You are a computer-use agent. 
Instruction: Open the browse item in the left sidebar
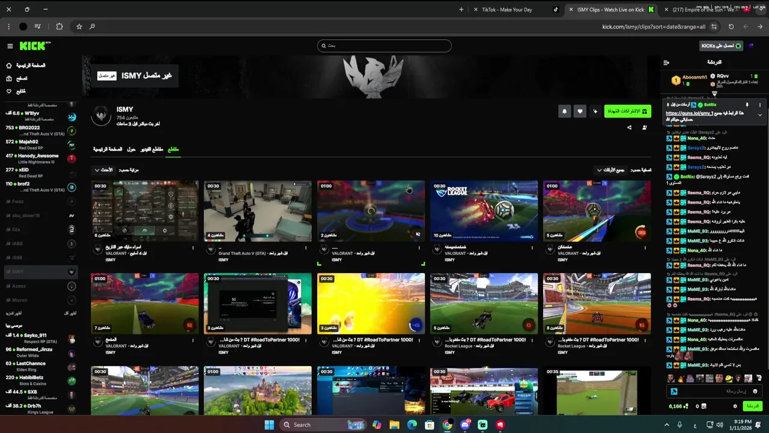pyautogui.click(x=17, y=78)
